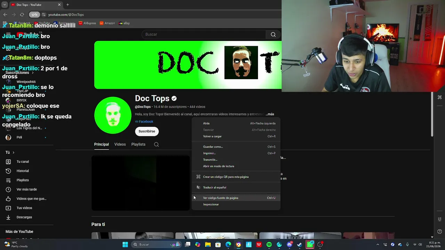Open Discord from the taskbar
Viewport: 445px width, 250px height.
290,244
